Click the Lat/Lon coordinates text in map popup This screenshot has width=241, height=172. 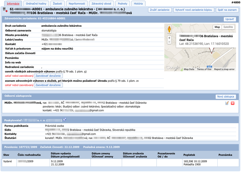[204, 44]
